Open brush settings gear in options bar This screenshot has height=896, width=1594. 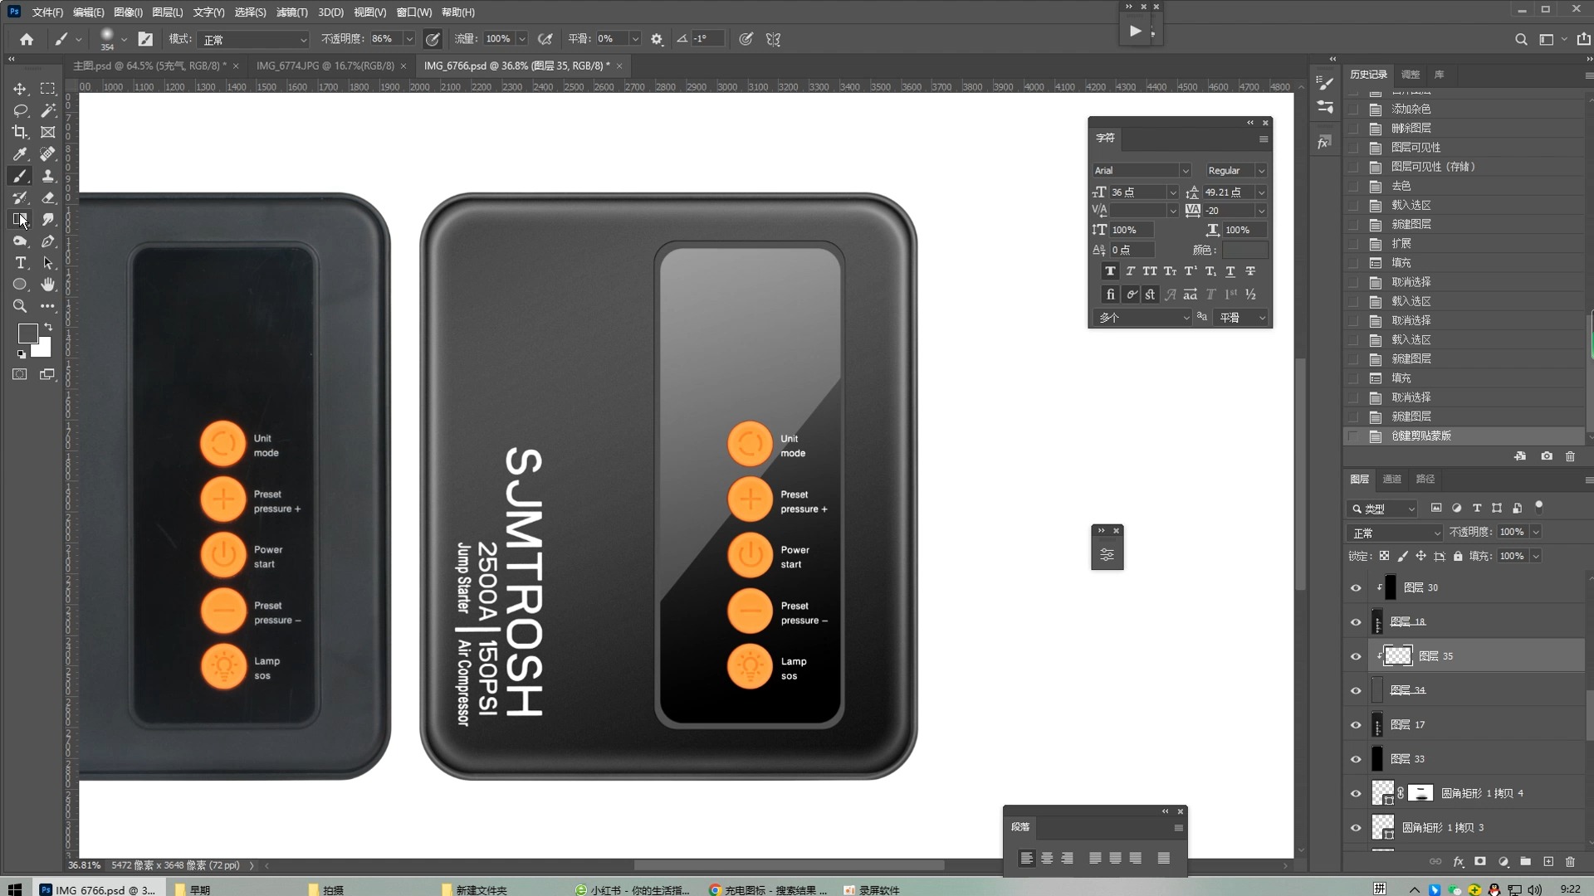[657, 39]
